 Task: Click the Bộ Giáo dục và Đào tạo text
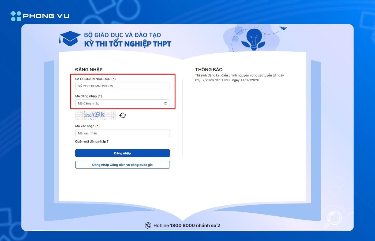click(x=122, y=35)
